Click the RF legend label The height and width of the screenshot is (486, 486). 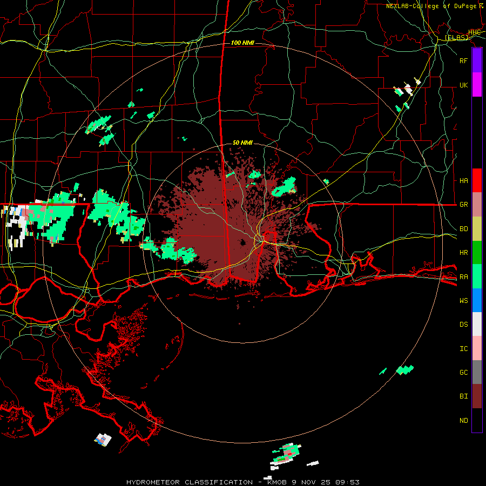[464, 60]
